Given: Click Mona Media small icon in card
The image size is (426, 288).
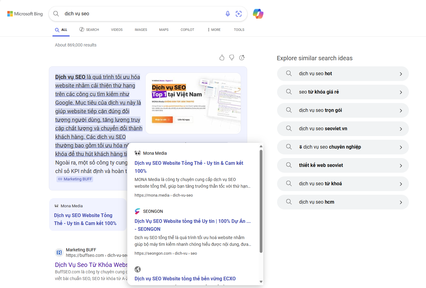Looking at the screenshot, I should click(x=56, y=206).
